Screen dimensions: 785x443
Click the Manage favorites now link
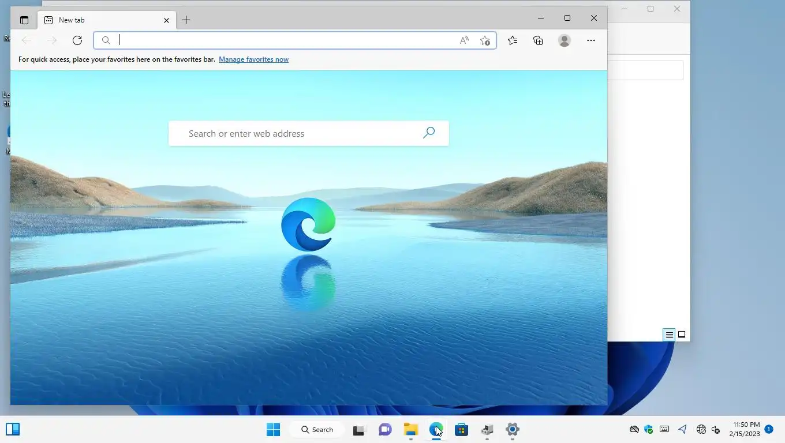pyautogui.click(x=253, y=59)
